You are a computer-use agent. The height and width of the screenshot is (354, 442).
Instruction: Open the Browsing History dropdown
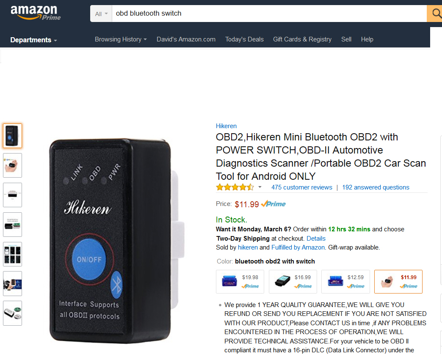121,39
